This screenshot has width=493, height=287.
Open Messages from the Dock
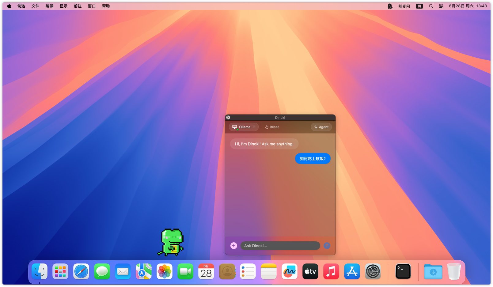102,271
